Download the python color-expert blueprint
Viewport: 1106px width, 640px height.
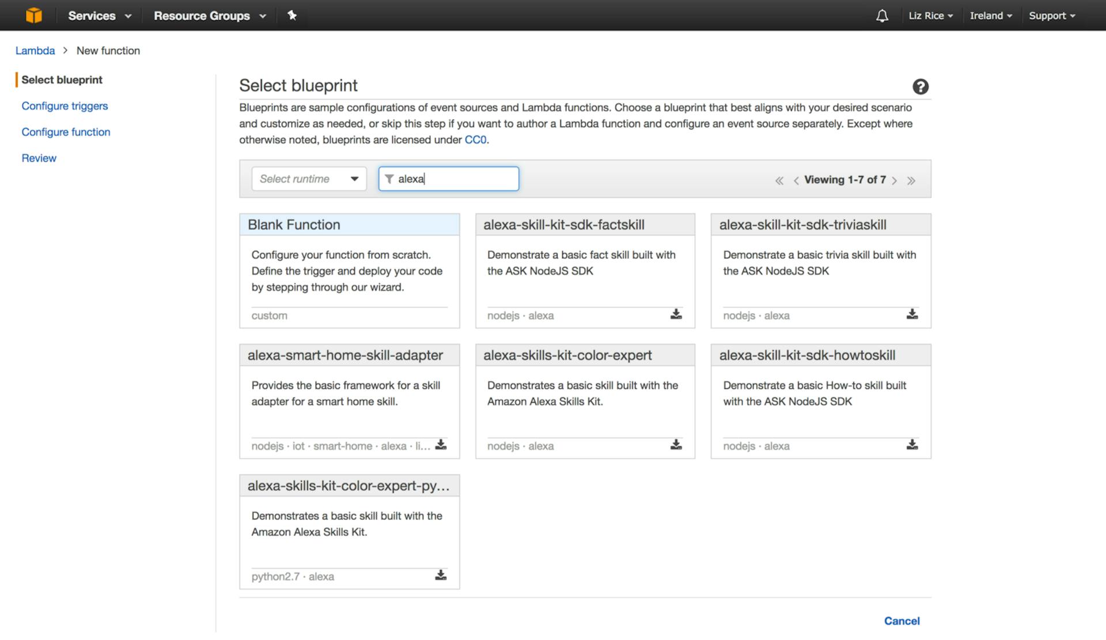(441, 575)
